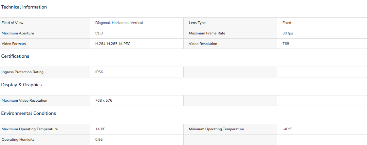This screenshot has width=367, height=145.
Task: Click the 0.95 operating humidity value
Action: click(x=99, y=140)
